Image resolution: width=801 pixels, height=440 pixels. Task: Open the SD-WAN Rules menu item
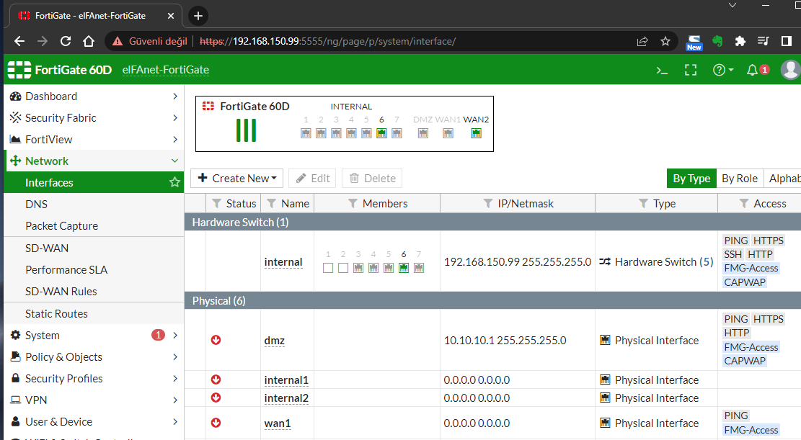pyautogui.click(x=61, y=292)
